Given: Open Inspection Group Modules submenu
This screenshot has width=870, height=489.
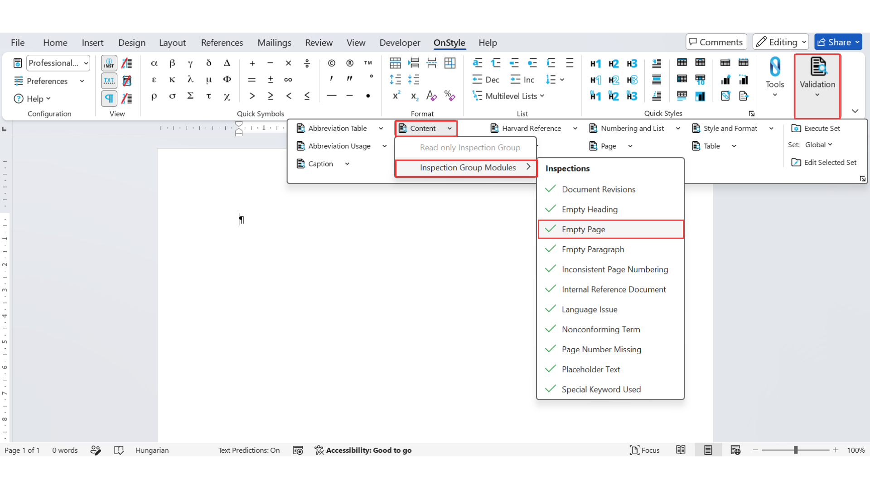Looking at the screenshot, I should point(466,168).
